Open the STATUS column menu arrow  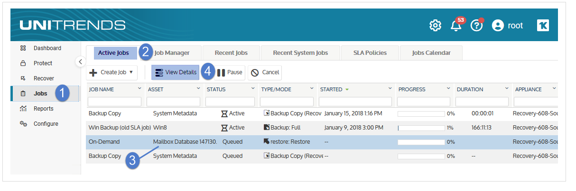pos(253,89)
